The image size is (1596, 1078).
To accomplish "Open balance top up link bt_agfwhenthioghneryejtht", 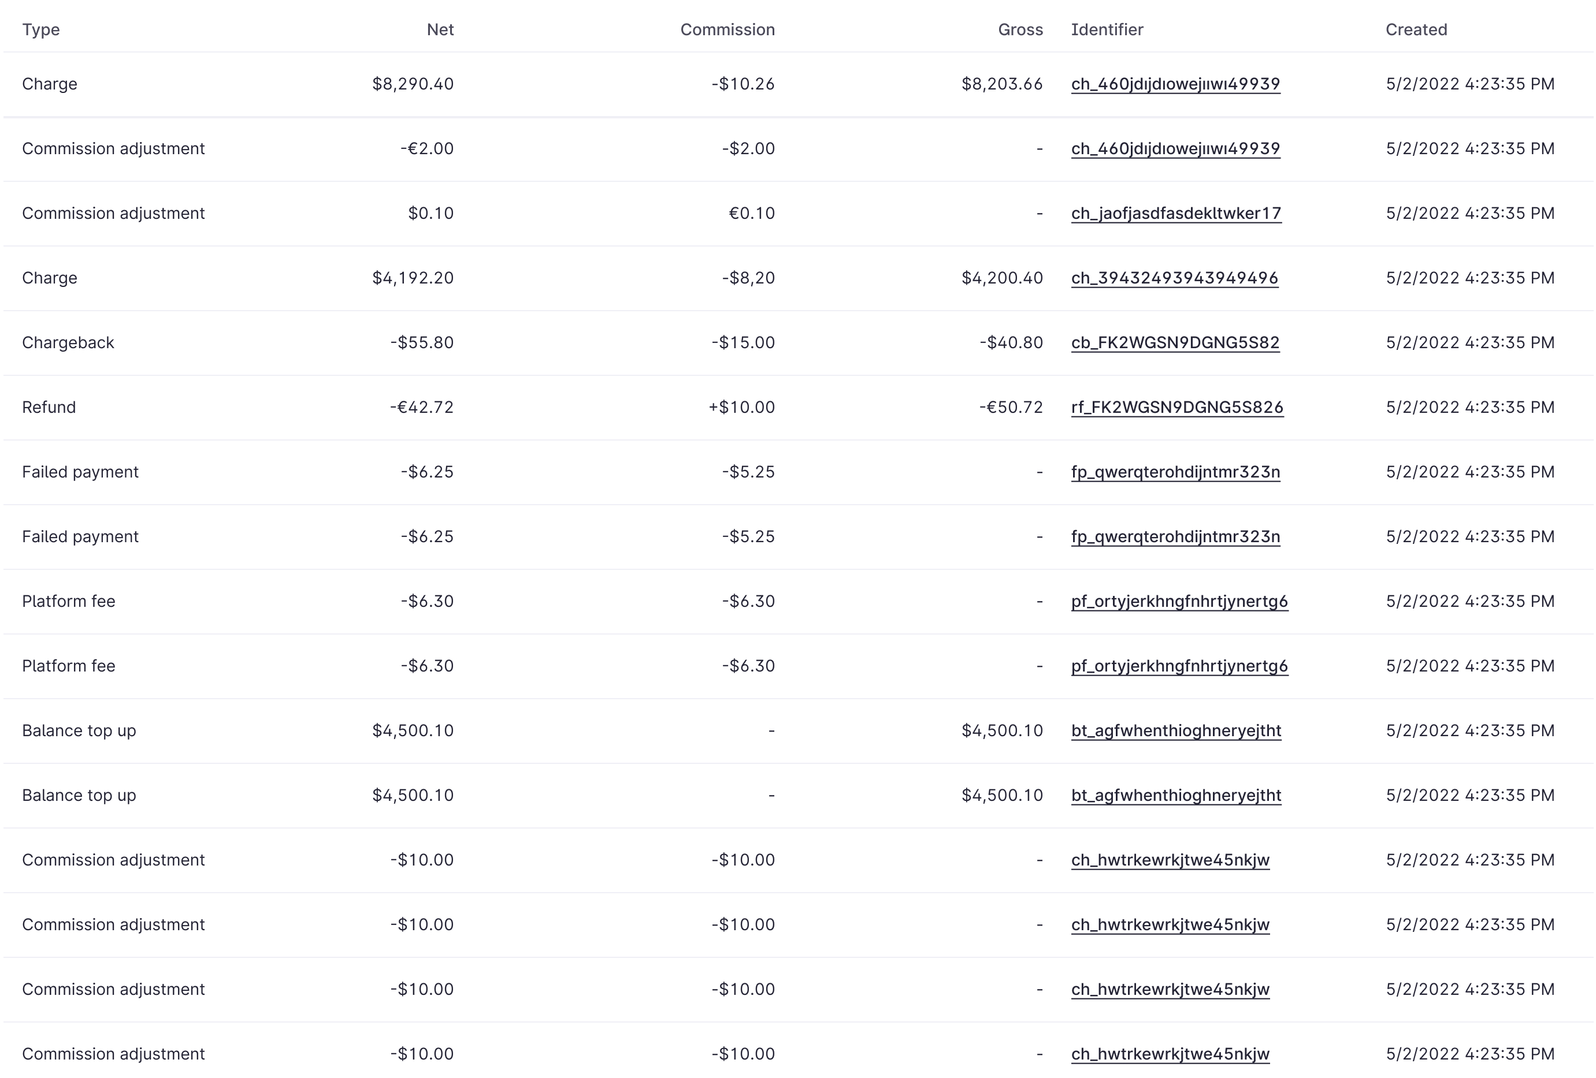I will pos(1176,730).
